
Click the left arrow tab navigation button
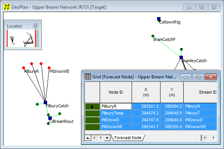click(94, 138)
